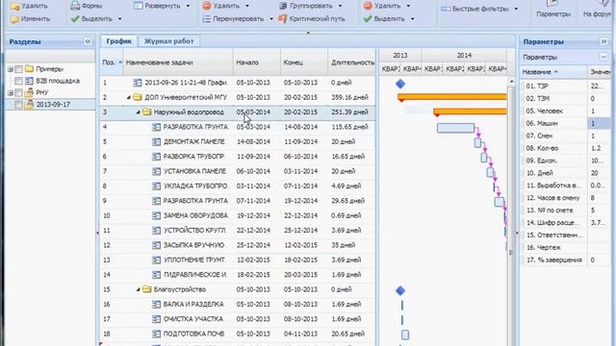Click the Быстрые фильтры button
The height and width of the screenshot is (346, 616).
[x=475, y=9]
